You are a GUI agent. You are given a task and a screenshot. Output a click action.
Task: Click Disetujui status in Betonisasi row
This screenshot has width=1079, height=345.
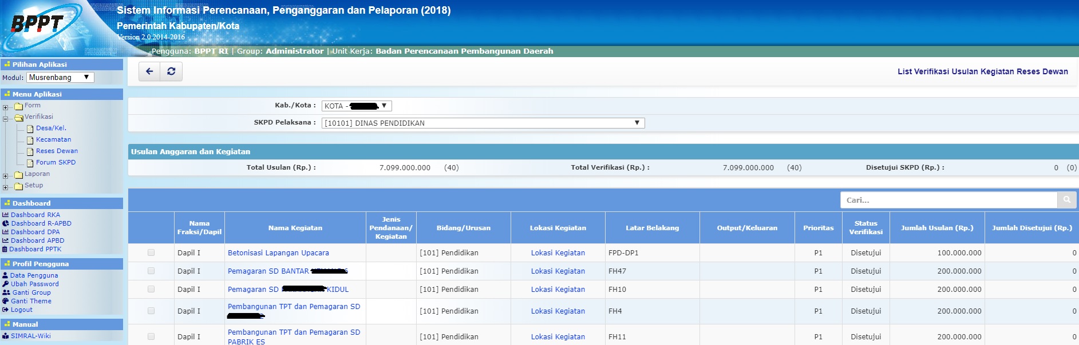tap(865, 252)
